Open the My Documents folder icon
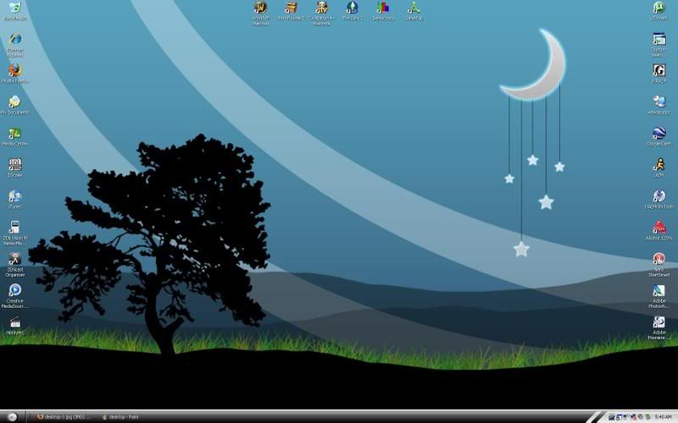The width and height of the screenshot is (678, 423). click(x=14, y=102)
